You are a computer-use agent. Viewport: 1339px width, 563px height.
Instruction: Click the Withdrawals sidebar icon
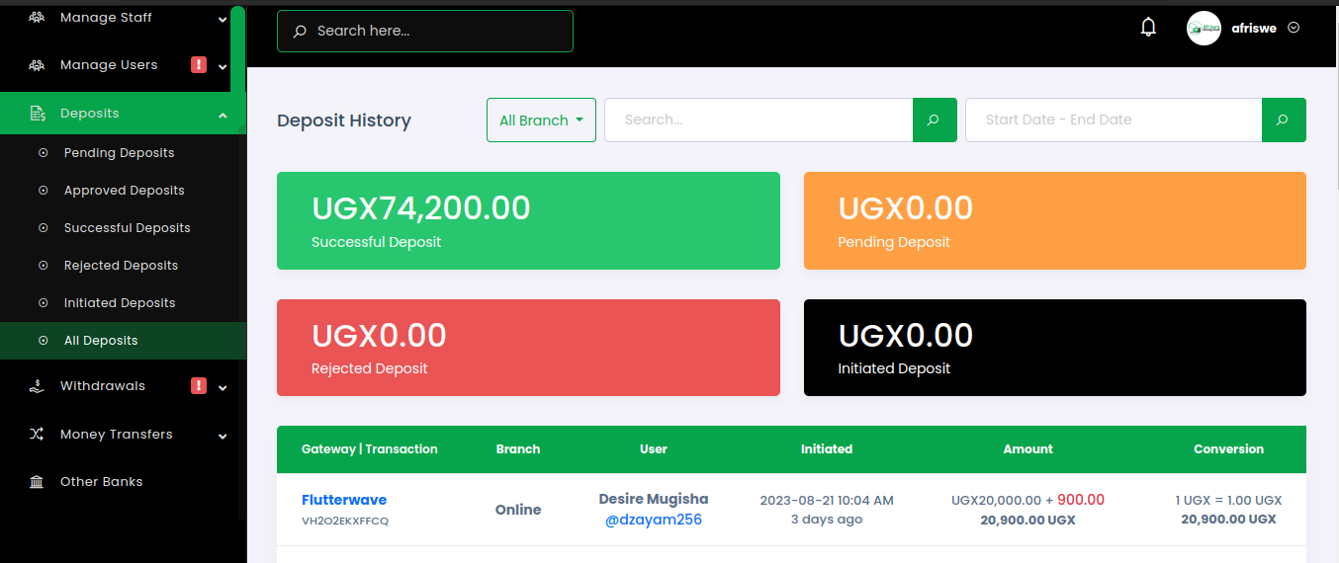tap(37, 386)
